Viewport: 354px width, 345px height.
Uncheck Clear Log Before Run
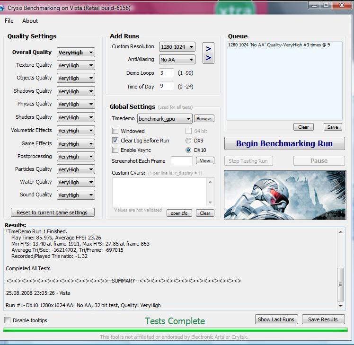tap(115, 141)
